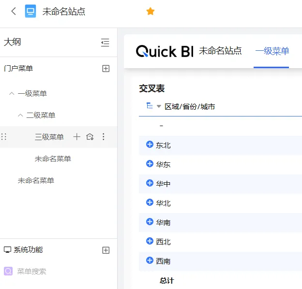
Task: Collapse the 二级菜单 tree node
Action: (20, 115)
